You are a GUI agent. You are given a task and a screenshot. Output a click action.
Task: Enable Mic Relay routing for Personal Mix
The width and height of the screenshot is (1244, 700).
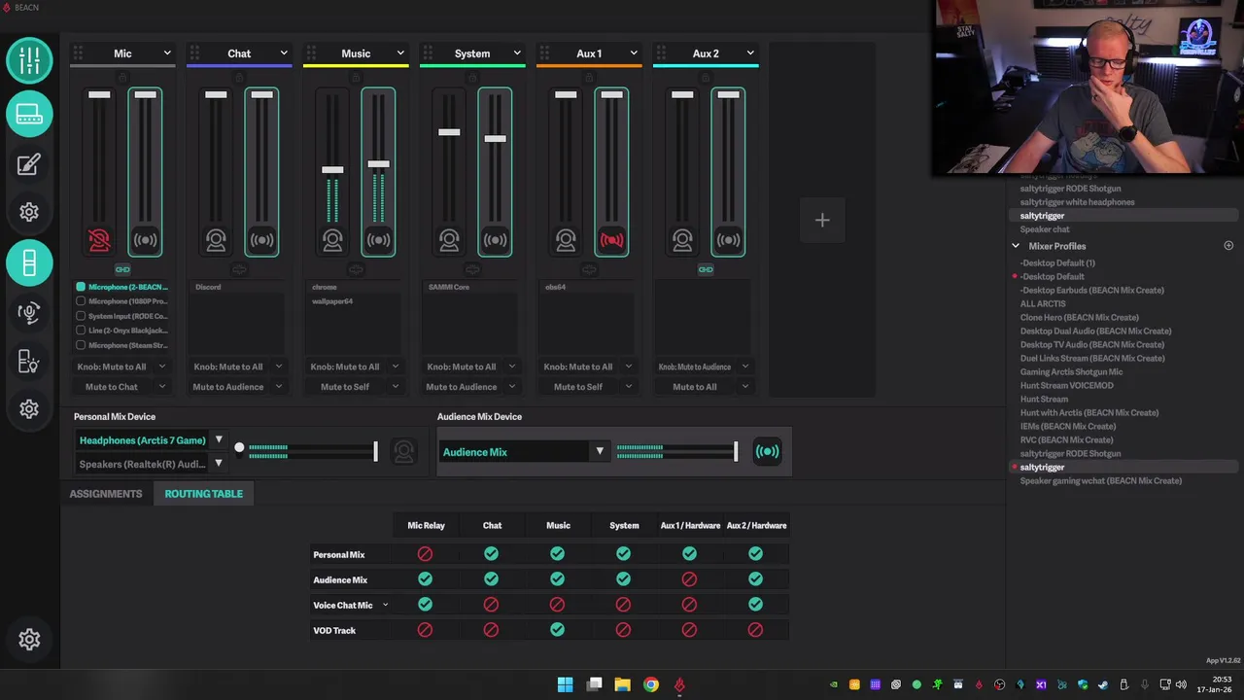(x=425, y=553)
